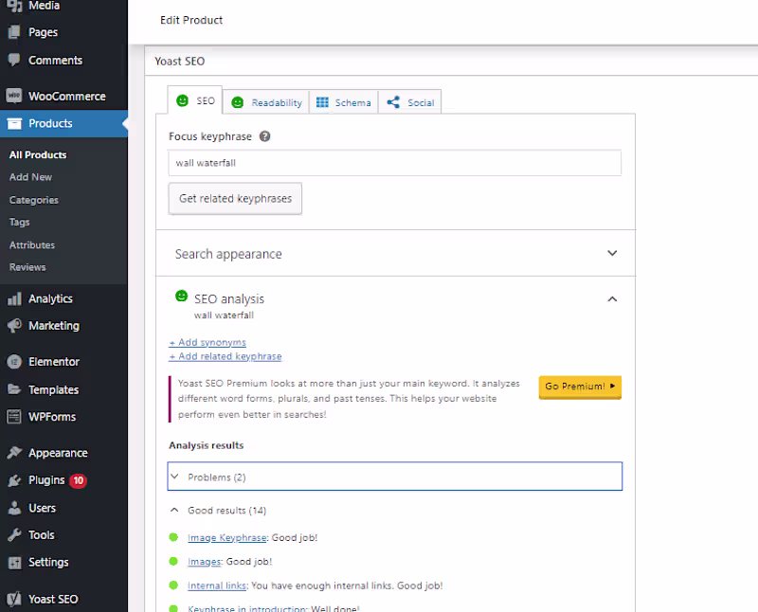This screenshot has width=758, height=612.
Task: Open the Internal links assessment link
Action: (x=217, y=585)
